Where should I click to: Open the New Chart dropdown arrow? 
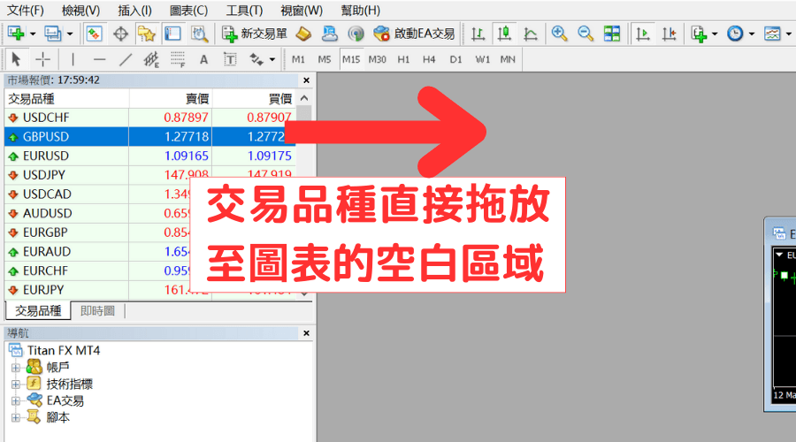point(33,34)
